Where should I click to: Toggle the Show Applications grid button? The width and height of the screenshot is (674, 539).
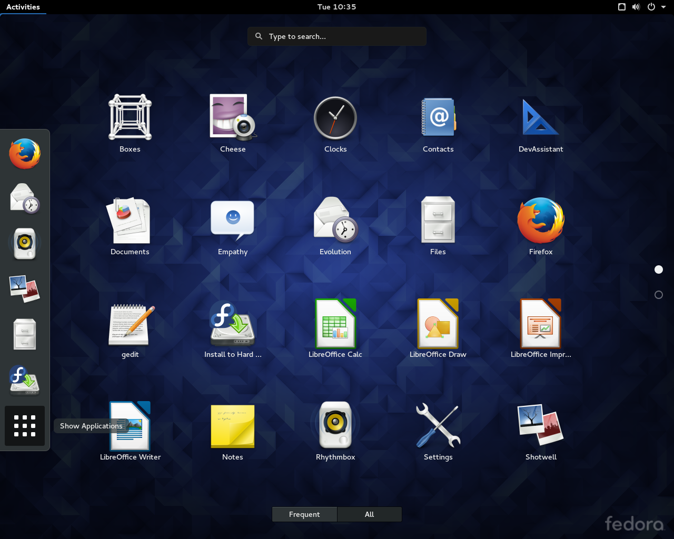pos(25,426)
